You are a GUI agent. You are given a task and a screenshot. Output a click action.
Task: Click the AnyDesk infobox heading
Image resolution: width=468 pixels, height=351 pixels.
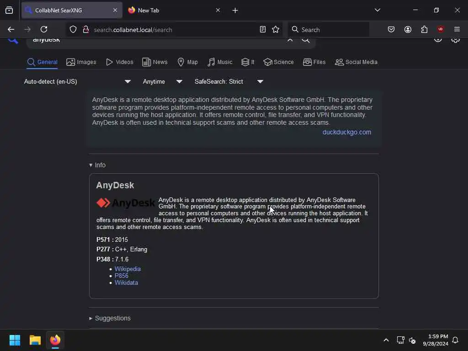[x=115, y=186]
